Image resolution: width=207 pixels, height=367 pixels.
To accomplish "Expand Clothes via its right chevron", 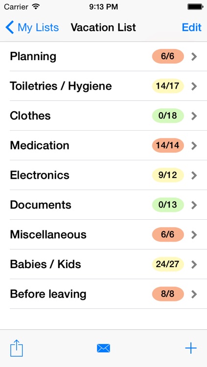I will (x=194, y=116).
